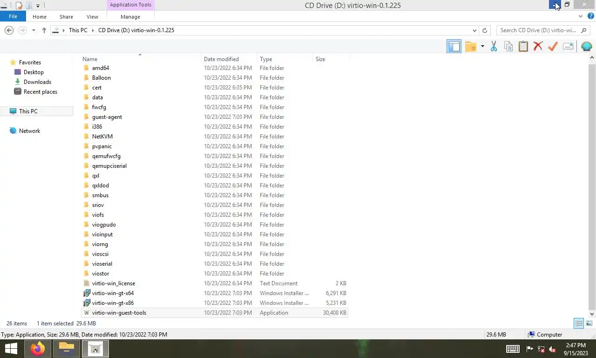Switch to the Share ribbon tab
This screenshot has height=358, width=596.
pos(66,17)
